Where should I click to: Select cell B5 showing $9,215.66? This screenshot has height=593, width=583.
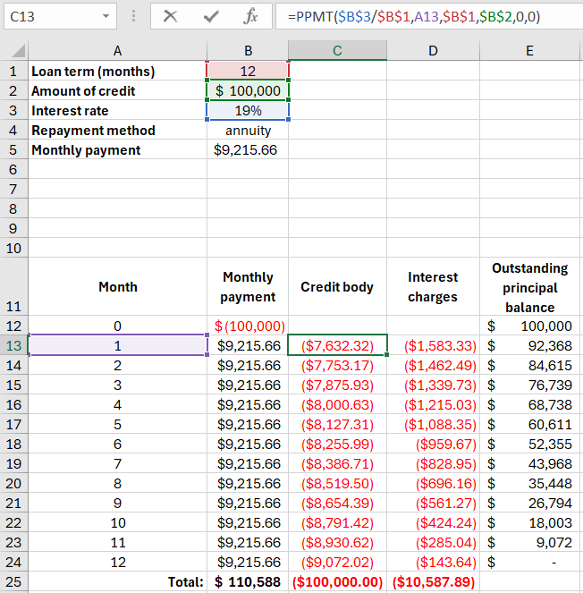(x=248, y=149)
